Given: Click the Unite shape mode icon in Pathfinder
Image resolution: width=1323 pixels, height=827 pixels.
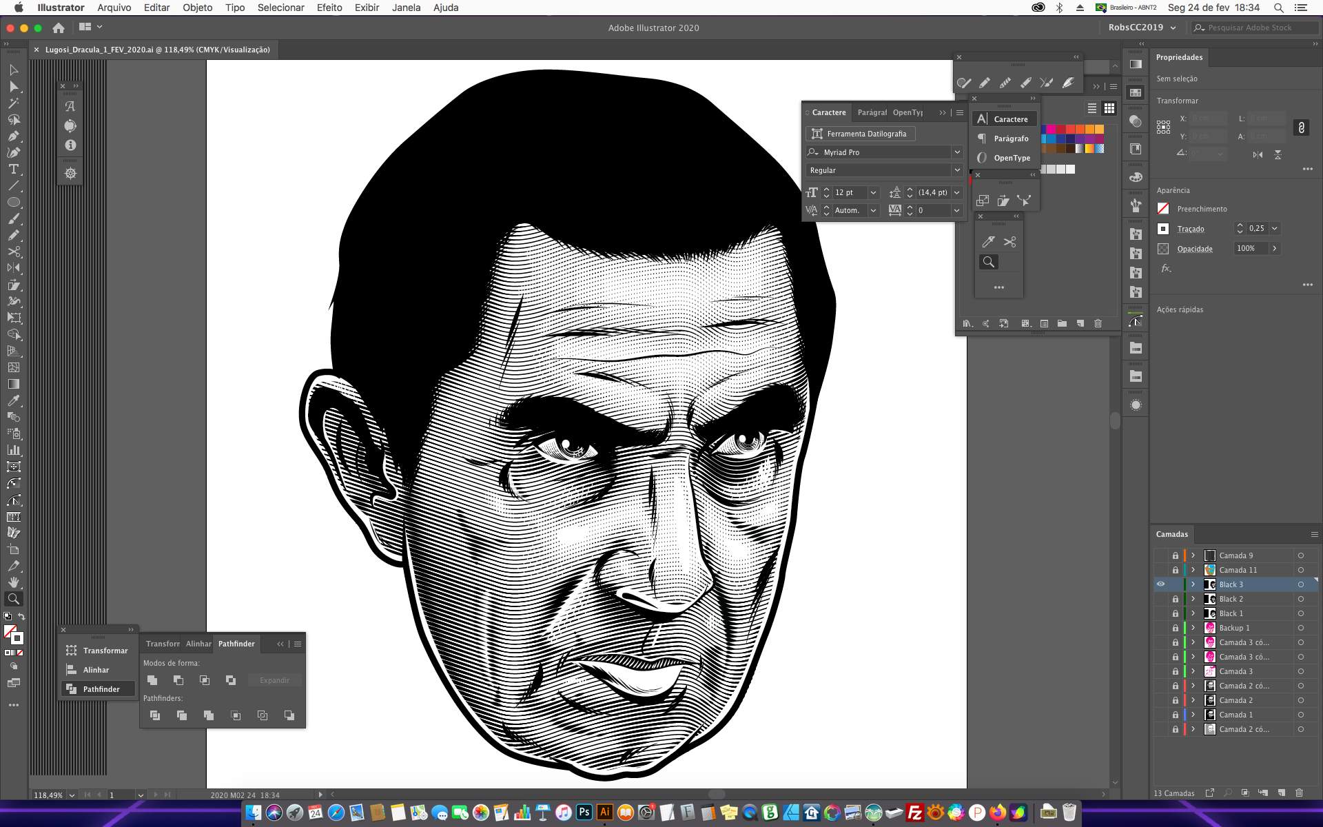Looking at the screenshot, I should [x=152, y=680].
